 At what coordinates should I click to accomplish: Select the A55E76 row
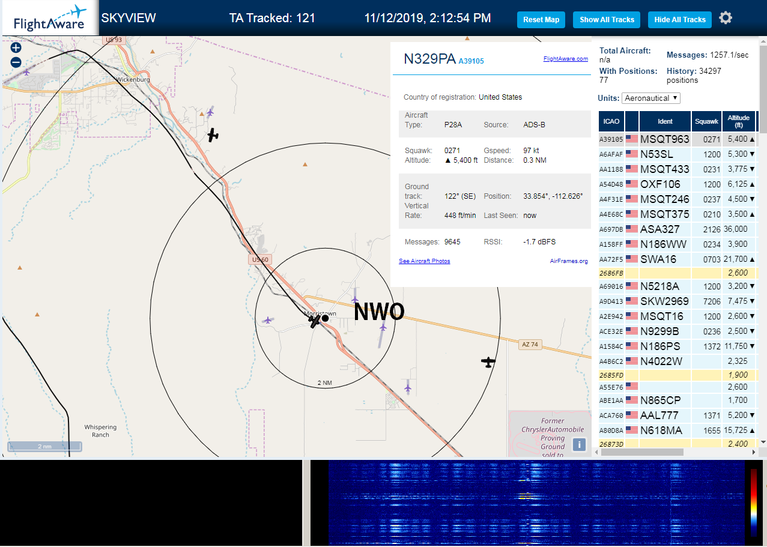coord(678,387)
